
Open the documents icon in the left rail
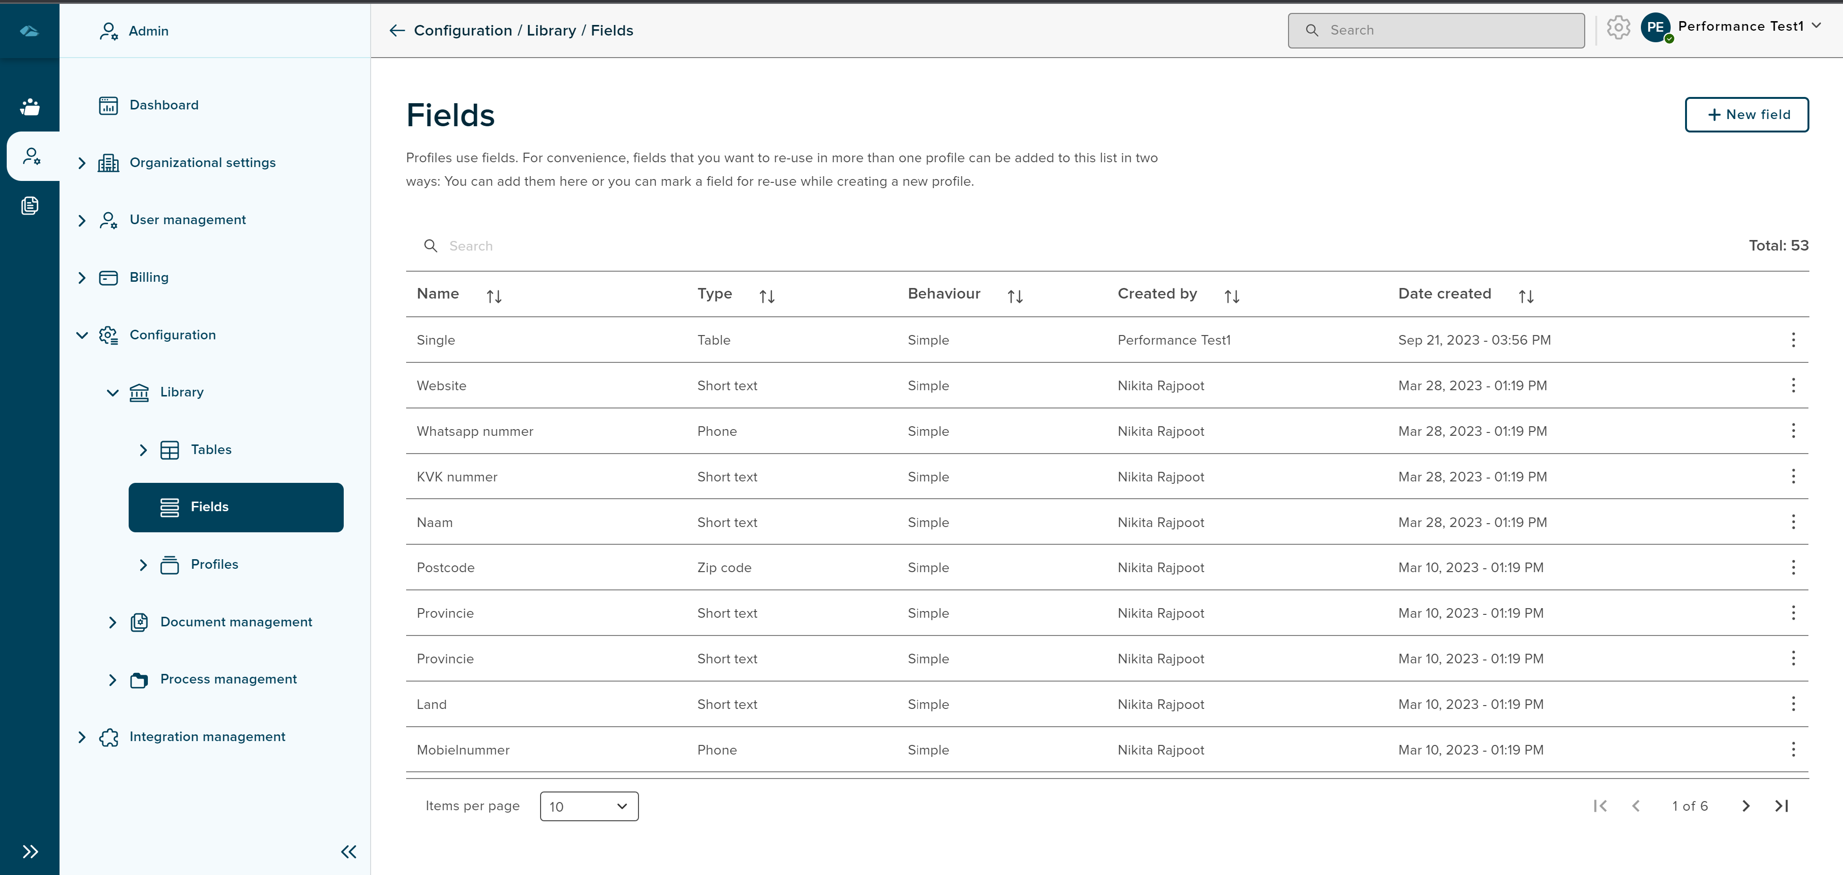[x=29, y=206]
